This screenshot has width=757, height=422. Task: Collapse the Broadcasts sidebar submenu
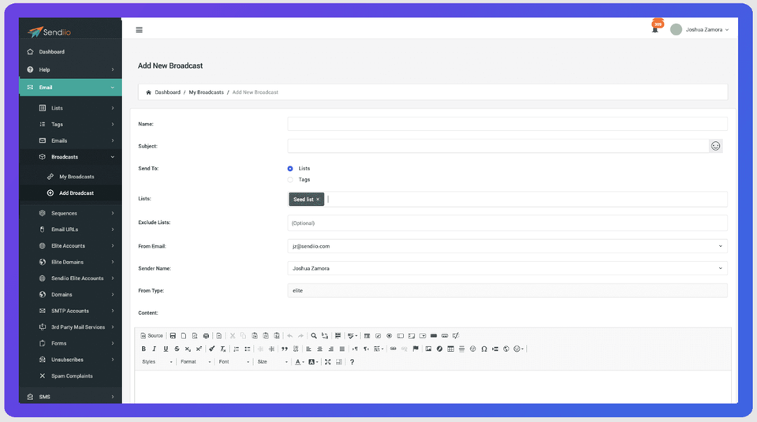(x=70, y=157)
